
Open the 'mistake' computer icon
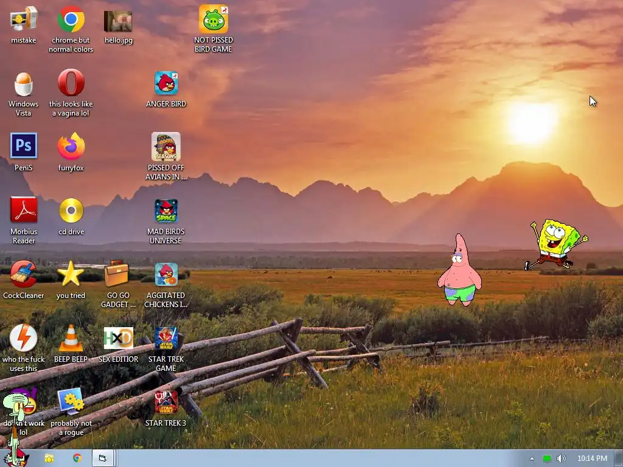[24, 19]
